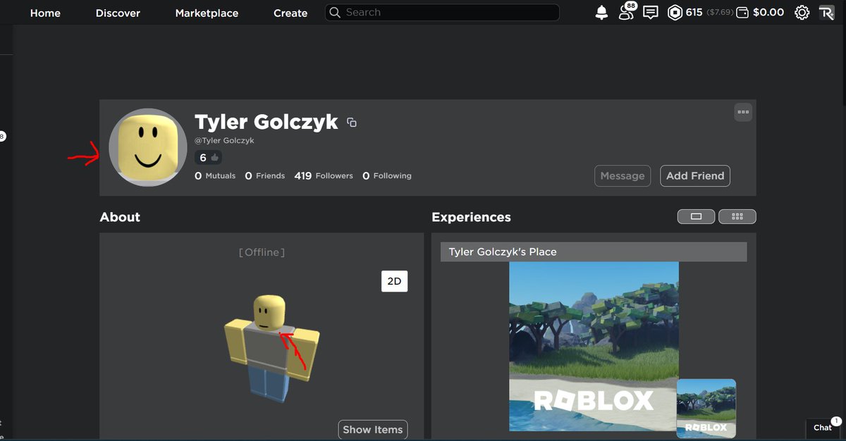Click the 3D avatar character model
846x441 pixels.
pyautogui.click(x=271, y=348)
